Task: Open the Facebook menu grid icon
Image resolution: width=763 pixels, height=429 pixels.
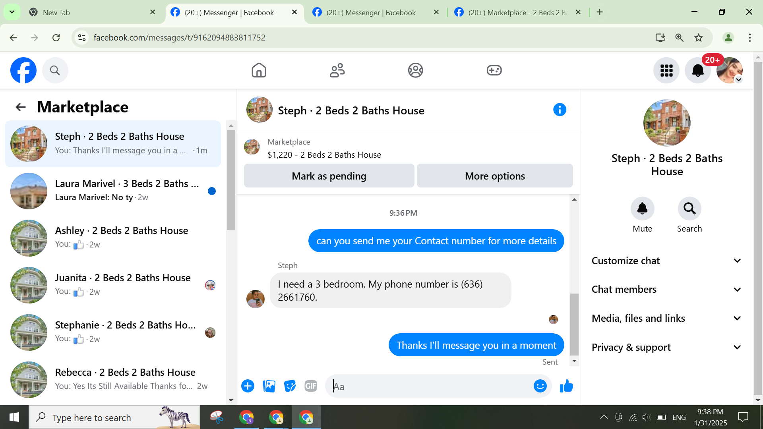Action: tap(666, 70)
